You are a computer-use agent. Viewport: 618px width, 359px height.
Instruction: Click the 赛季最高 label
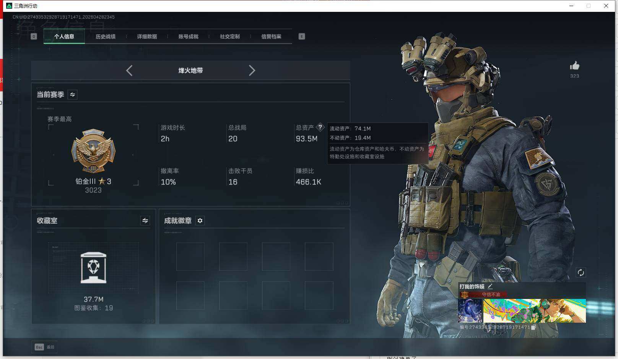(x=60, y=119)
